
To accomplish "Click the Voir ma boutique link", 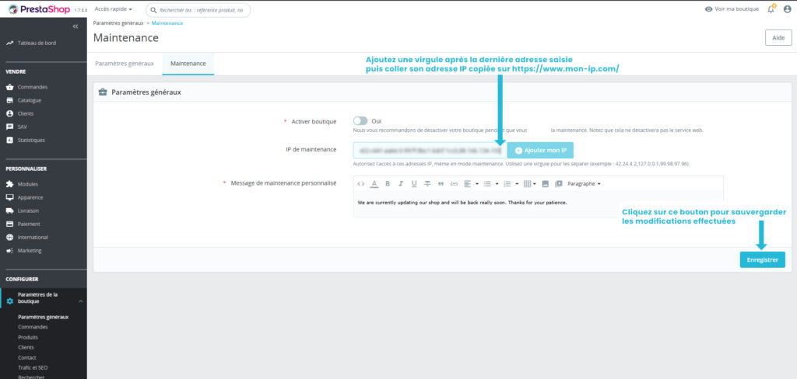I will click(x=736, y=9).
